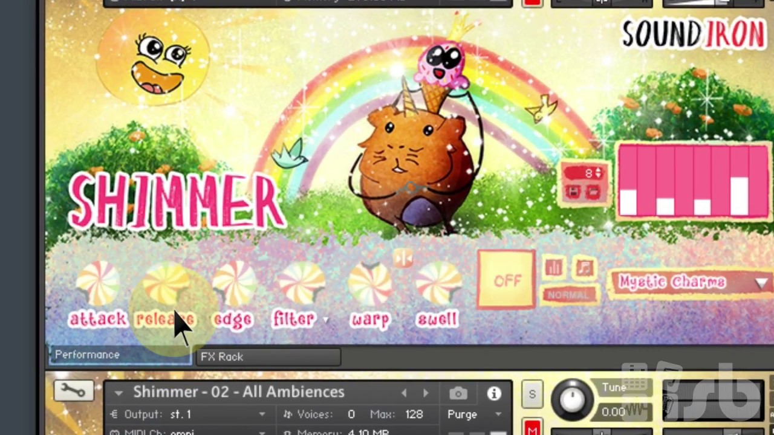
Task: Click the music note mode icon
Action: [x=584, y=268]
